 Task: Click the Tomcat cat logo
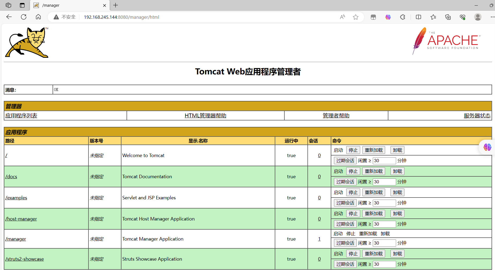[27, 42]
